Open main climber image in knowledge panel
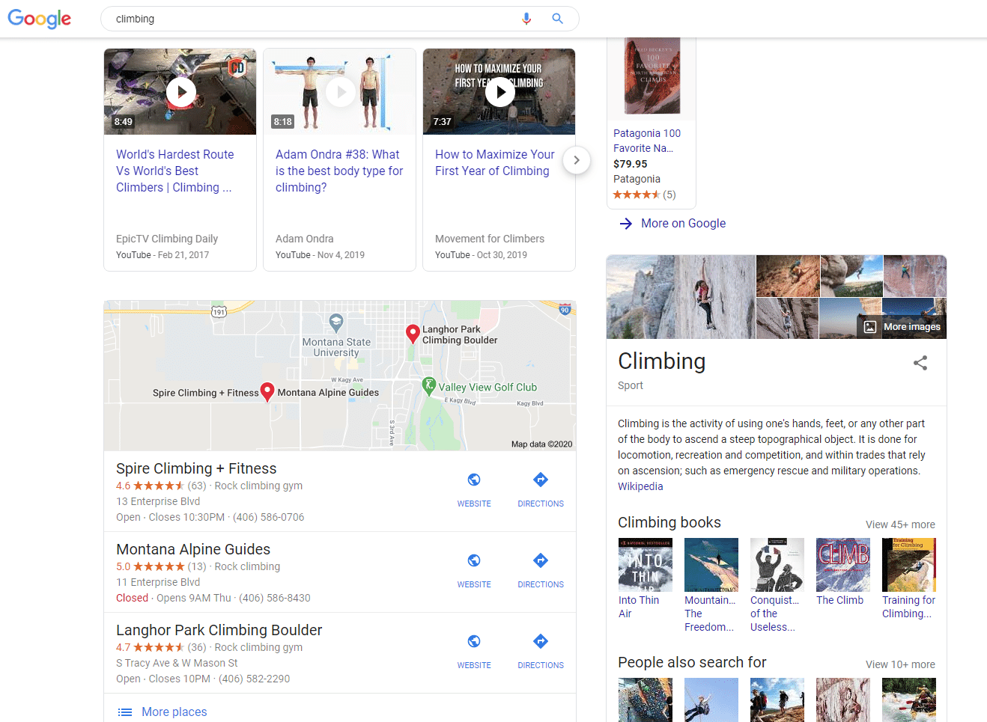Viewport: 987px width, 722px height. (681, 297)
